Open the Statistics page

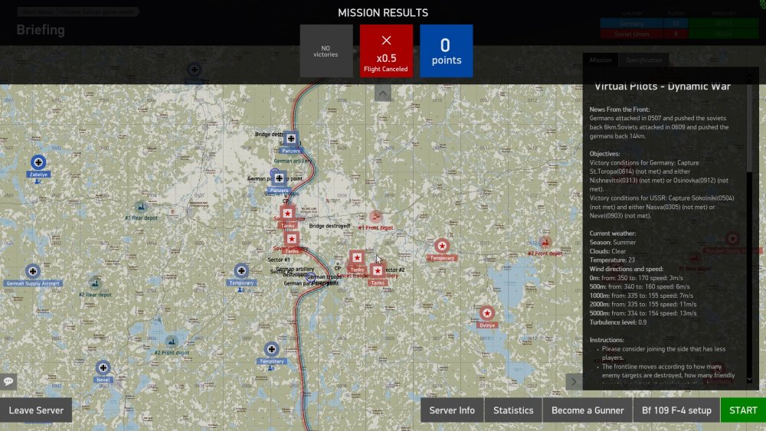[513, 410]
